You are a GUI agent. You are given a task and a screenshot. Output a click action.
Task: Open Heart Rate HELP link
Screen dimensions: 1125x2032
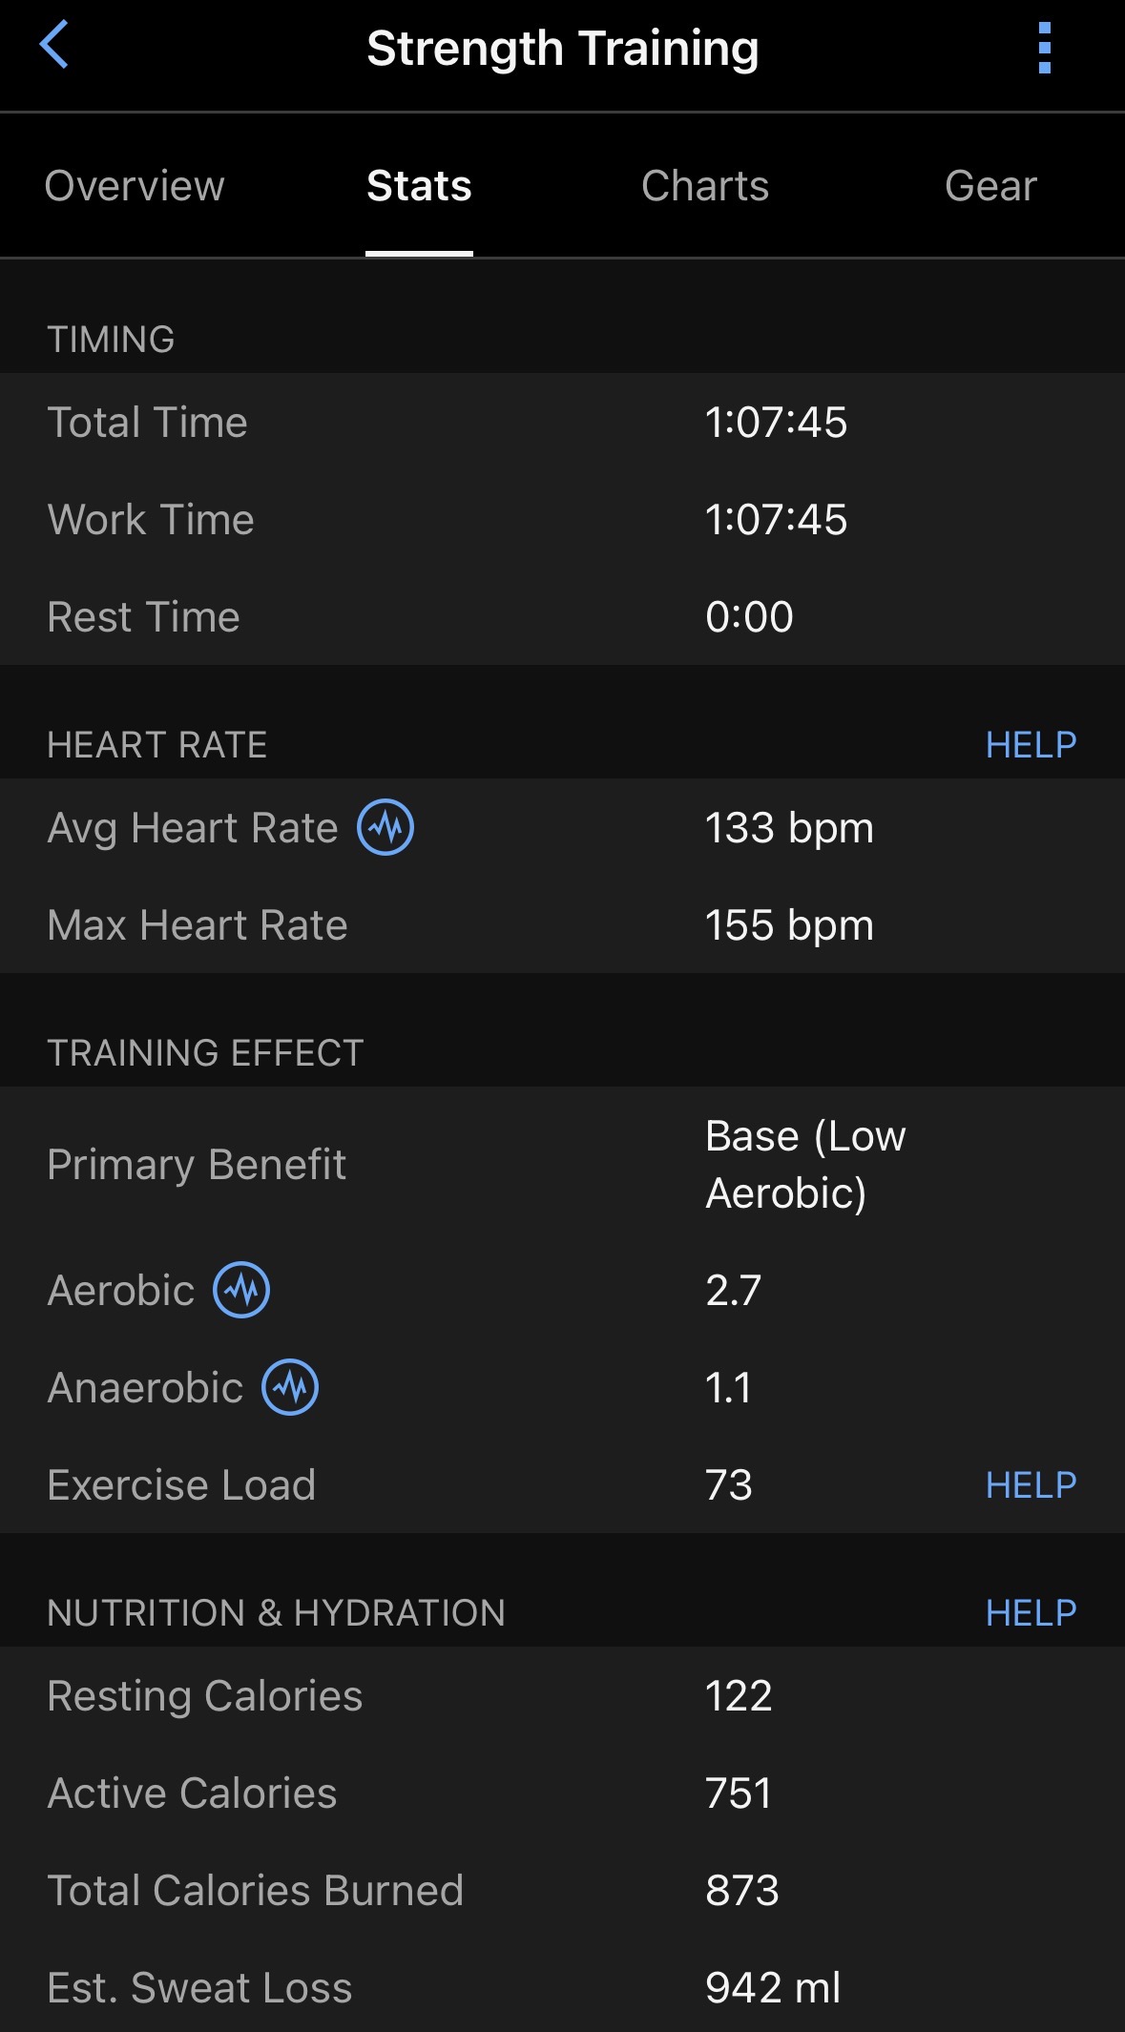1031,744
